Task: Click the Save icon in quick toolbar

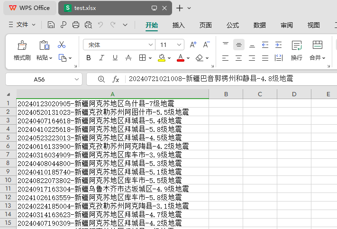Action: [51, 25]
